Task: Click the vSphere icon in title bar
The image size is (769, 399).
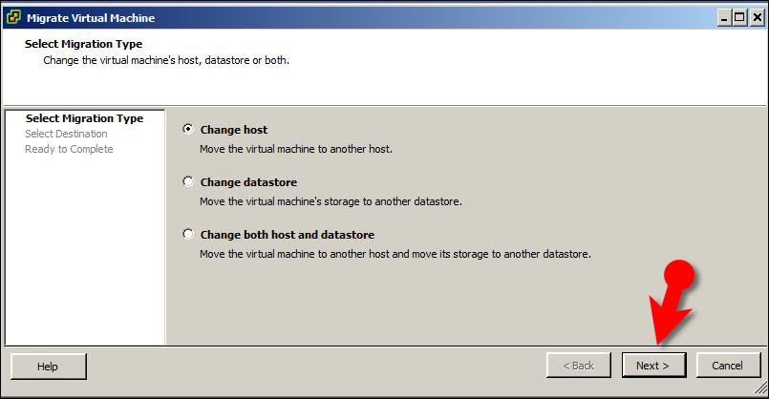Action: (x=13, y=17)
